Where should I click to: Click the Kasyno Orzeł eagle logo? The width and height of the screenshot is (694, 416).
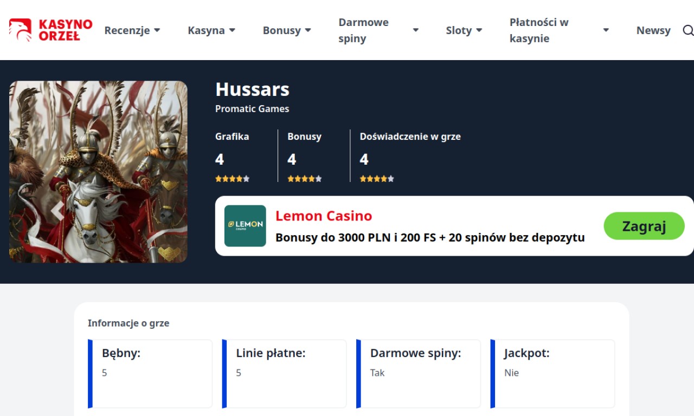pos(50,30)
